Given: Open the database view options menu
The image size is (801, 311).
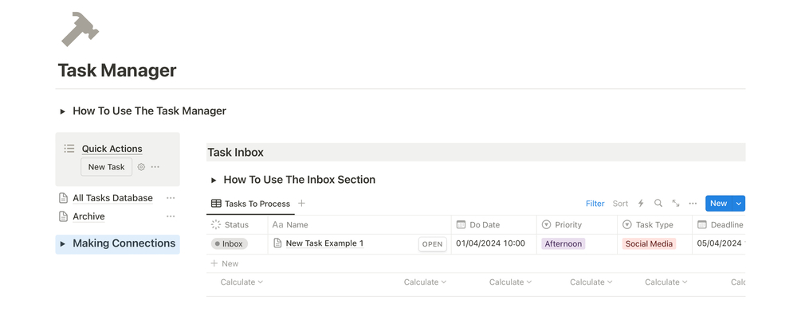Looking at the screenshot, I should coord(693,203).
